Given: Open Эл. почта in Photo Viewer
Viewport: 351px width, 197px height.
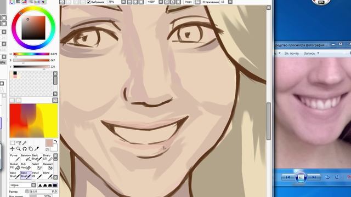Looking at the screenshot, I should pos(291,54).
